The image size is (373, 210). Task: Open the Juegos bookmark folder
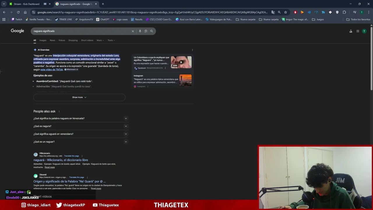[318, 20]
